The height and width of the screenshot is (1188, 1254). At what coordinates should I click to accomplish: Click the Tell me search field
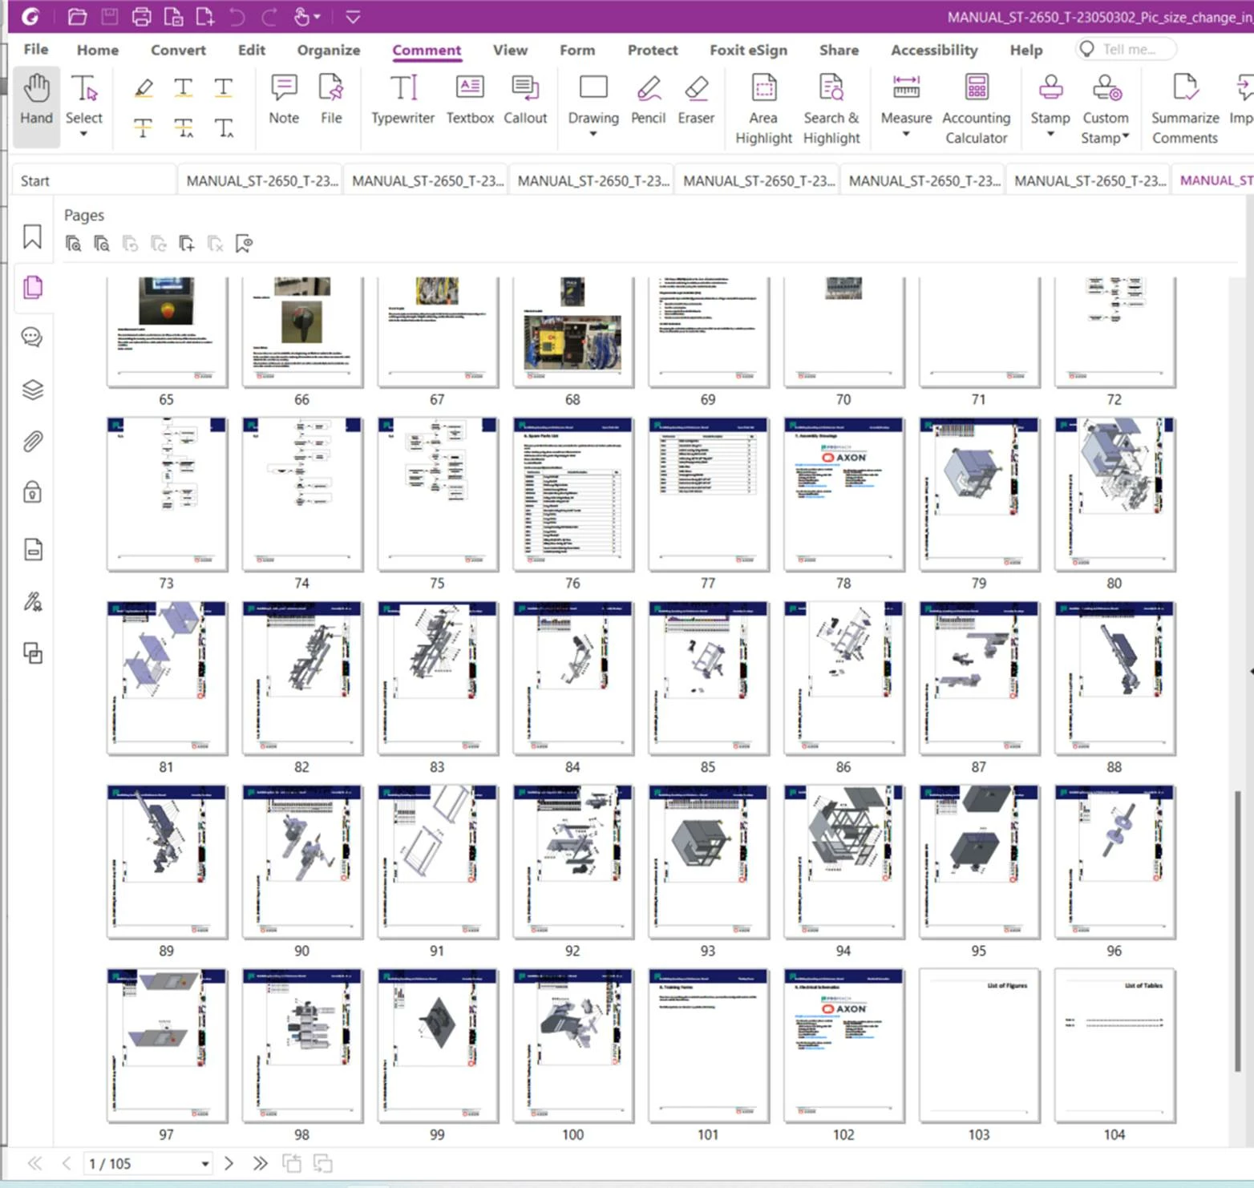(1126, 49)
